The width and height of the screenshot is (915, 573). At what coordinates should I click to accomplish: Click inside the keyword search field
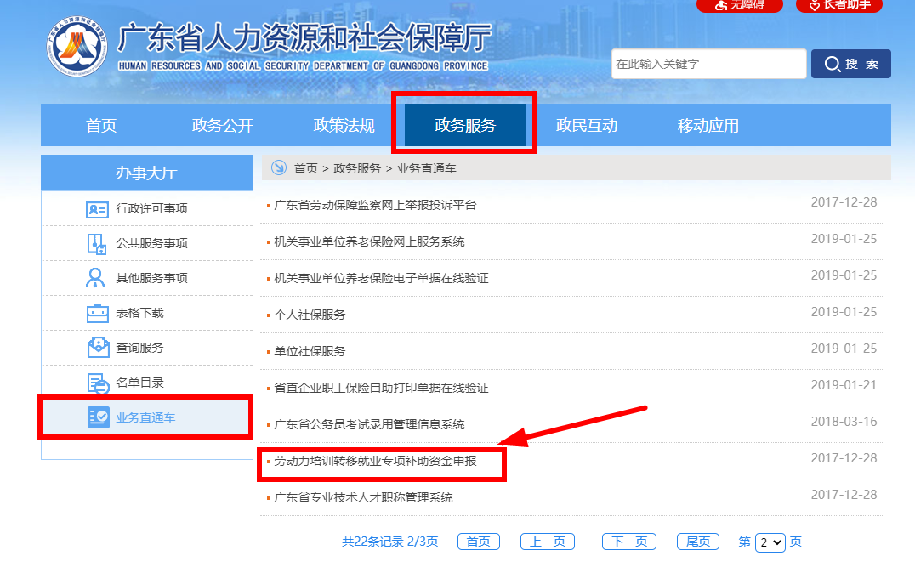[708, 63]
